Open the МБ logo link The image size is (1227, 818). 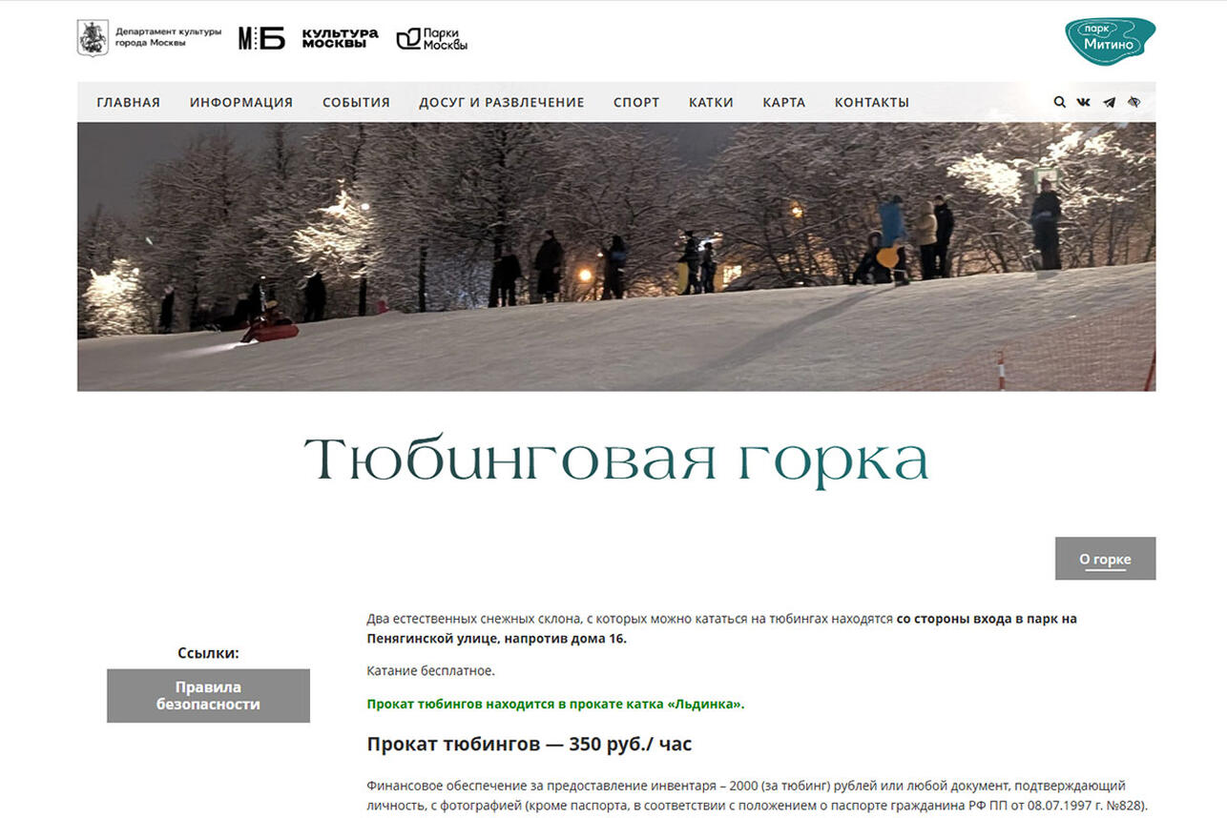[261, 38]
